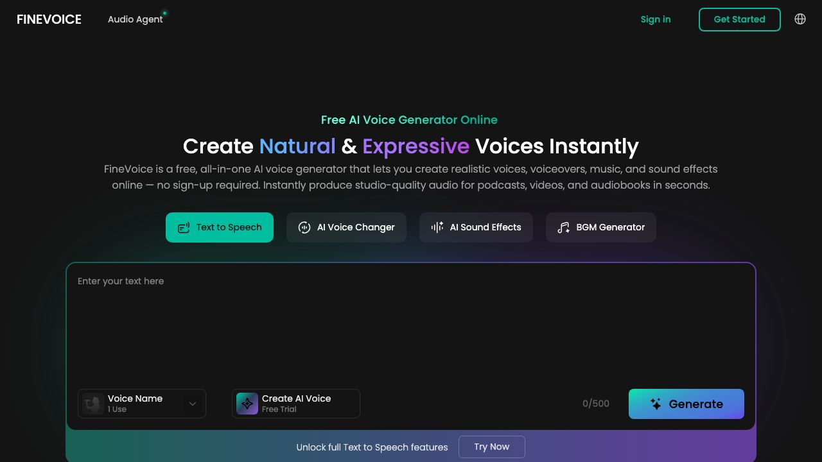Expand the Voice Name dropdown chevron
The width and height of the screenshot is (822, 462).
click(x=193, y=404)
